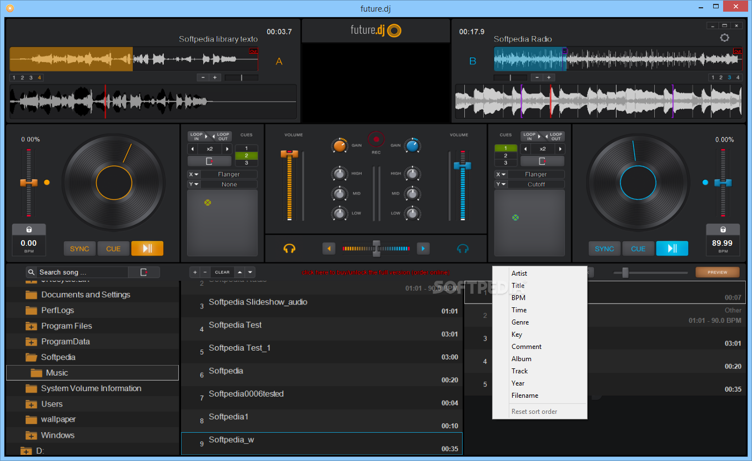Click the deck A gain knob
Screen dimensions: 752x461
click(339, 145)
